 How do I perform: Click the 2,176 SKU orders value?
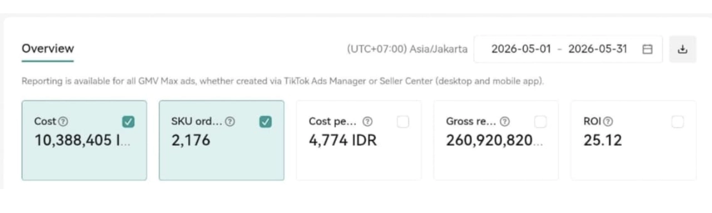point(191,141)
